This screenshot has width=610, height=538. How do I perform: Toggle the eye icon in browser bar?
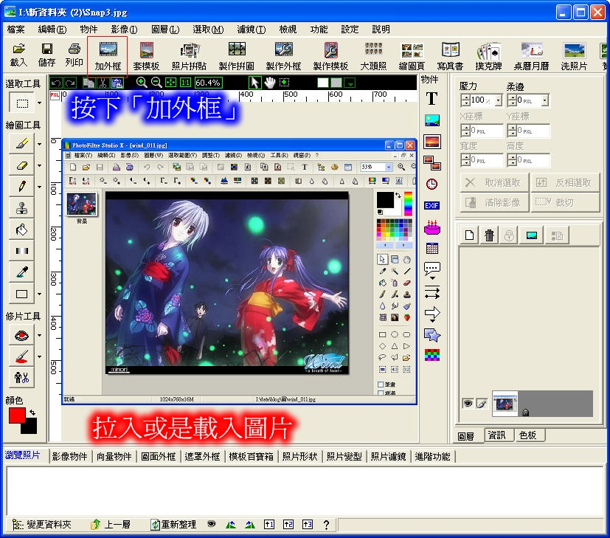pyautogui.click(x=211, y=524)
